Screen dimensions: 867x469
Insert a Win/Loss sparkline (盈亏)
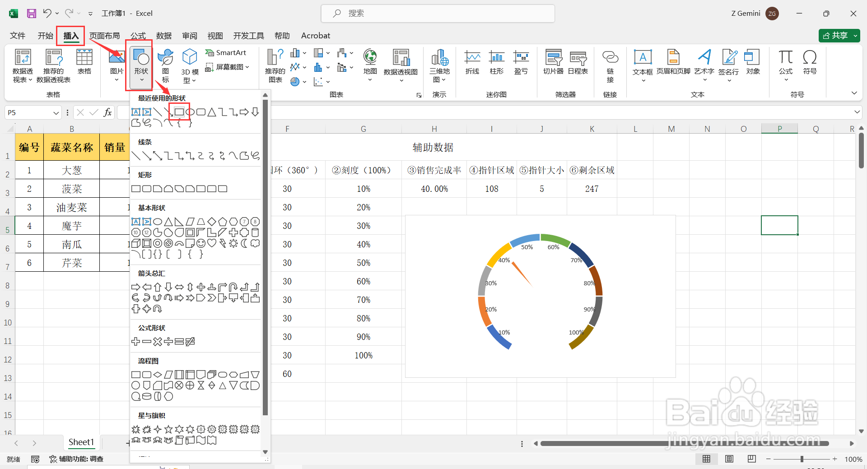coord(521,62)
